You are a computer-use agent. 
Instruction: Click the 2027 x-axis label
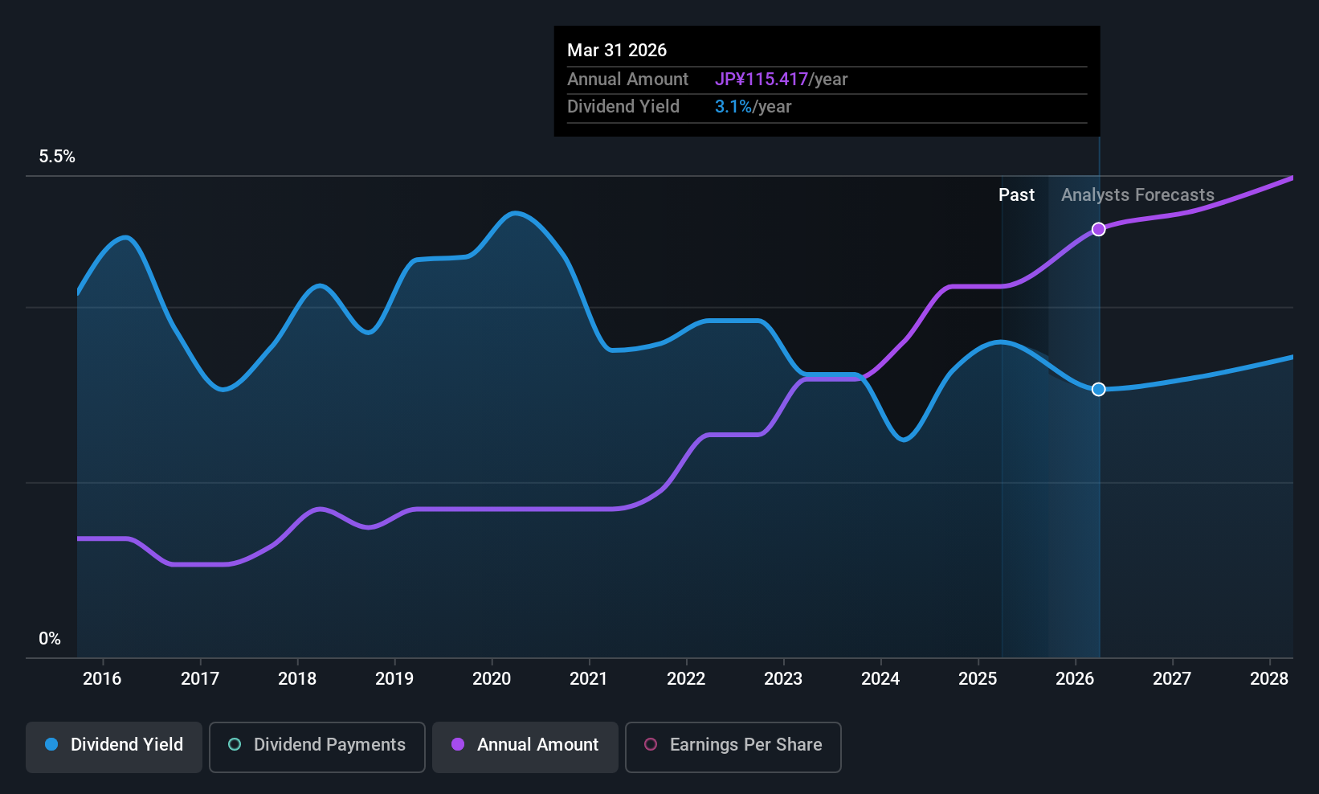1172,679
